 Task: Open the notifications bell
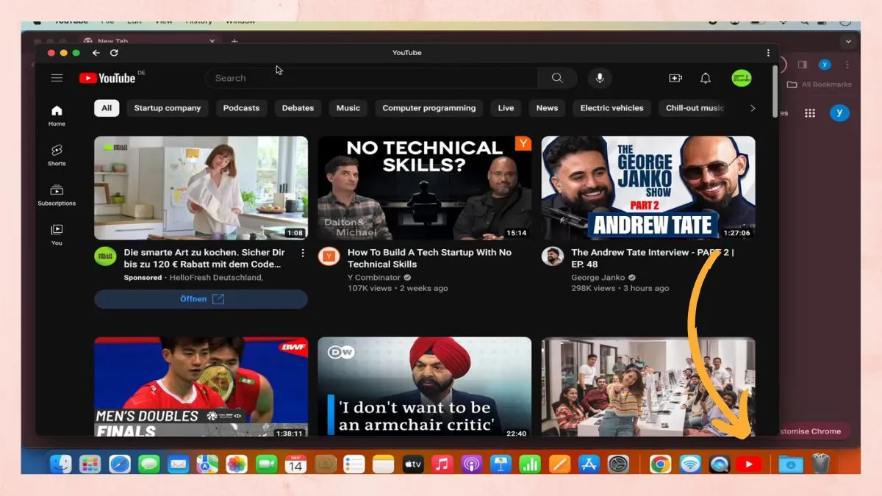tap(705, 78)
